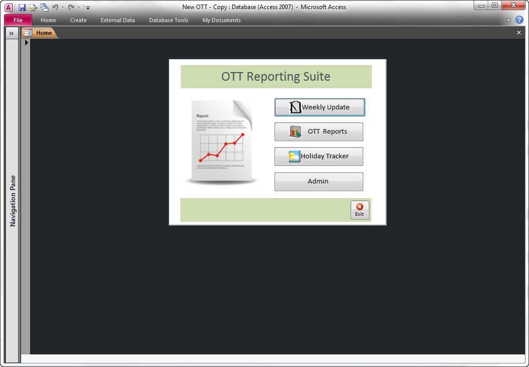Open the External Data ribbon tab
This screenshot has height=367, width=529.
pyautogui.click(x=118, y=20)
